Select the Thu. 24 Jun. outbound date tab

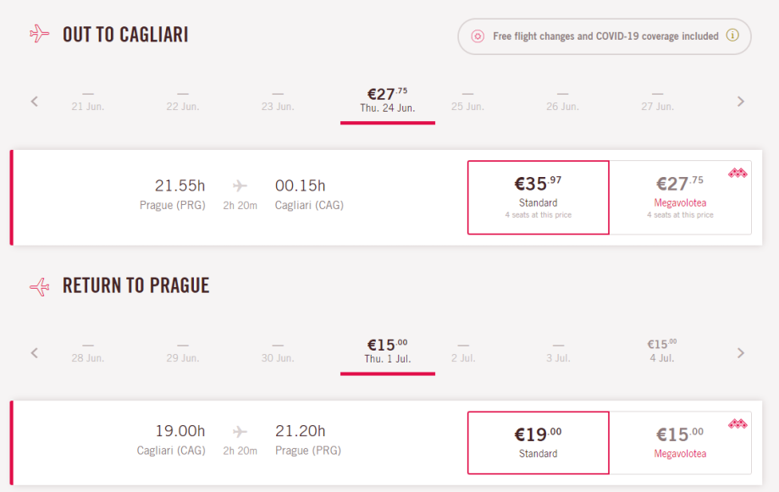tap(387, 100)
